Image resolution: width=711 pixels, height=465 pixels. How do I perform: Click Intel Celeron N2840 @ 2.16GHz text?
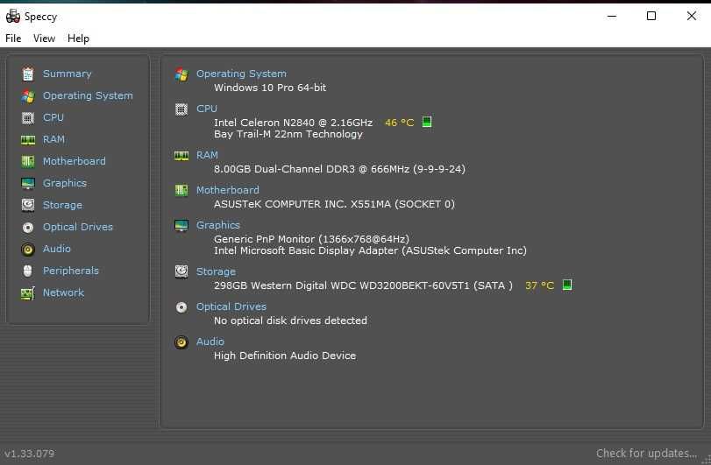tap(293, 123)
